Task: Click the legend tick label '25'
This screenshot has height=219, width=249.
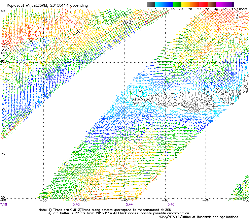Action: click(x=190, y=9)
